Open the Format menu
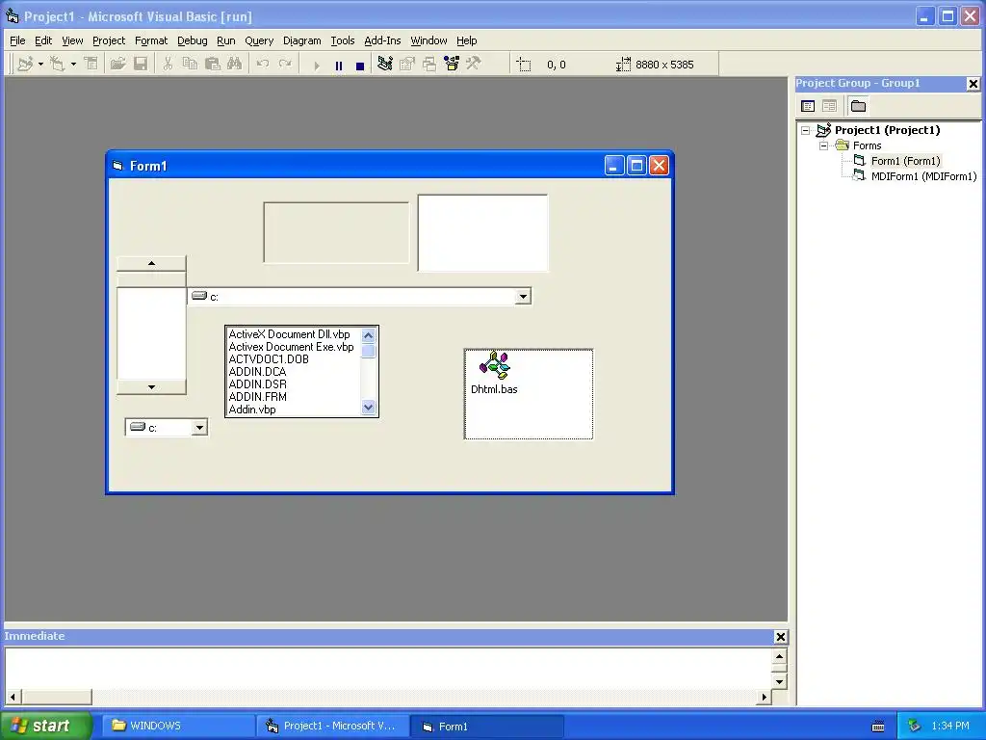Viewport: 986px width, 740px height. (151, 40)
